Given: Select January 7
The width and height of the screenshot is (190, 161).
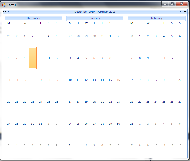Looking at the screenshot, I should click(102, 58).
